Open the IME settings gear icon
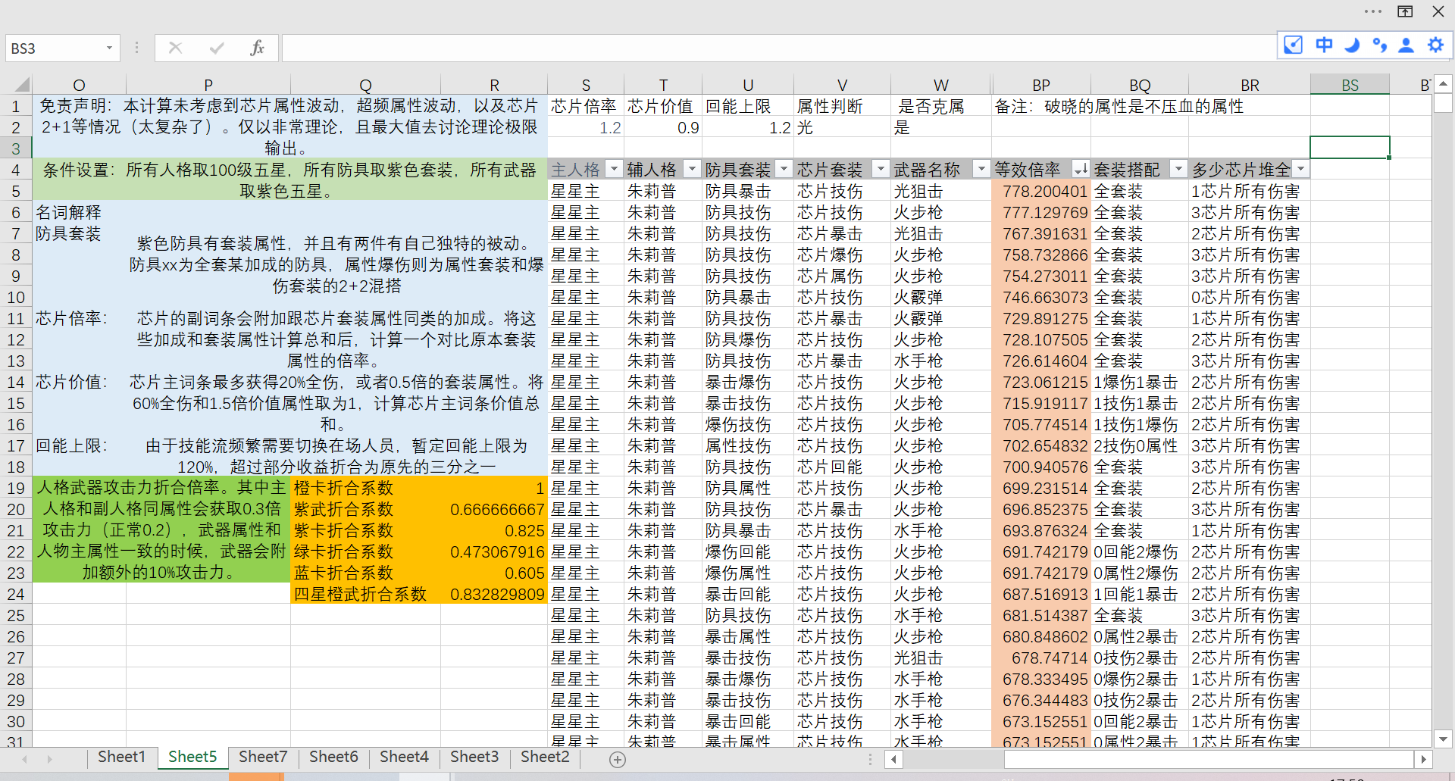1455x781 pixels. 1435,45
